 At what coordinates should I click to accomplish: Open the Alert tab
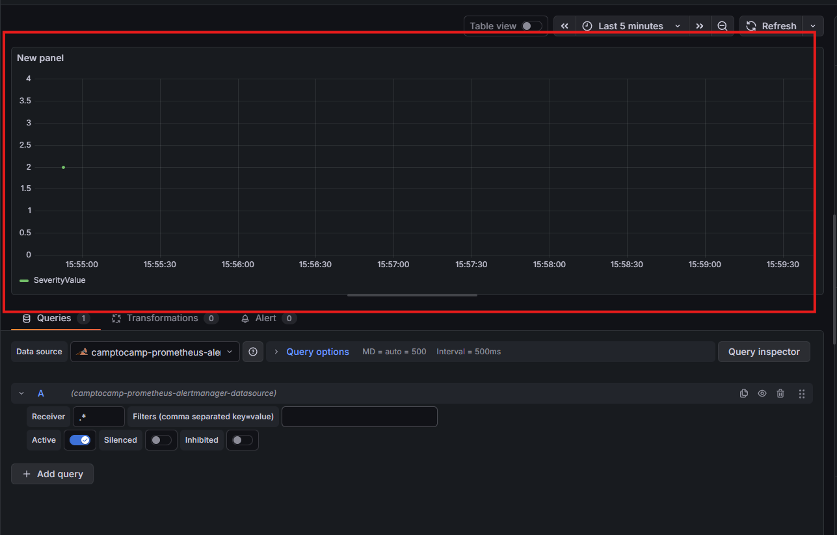(265, 318)
